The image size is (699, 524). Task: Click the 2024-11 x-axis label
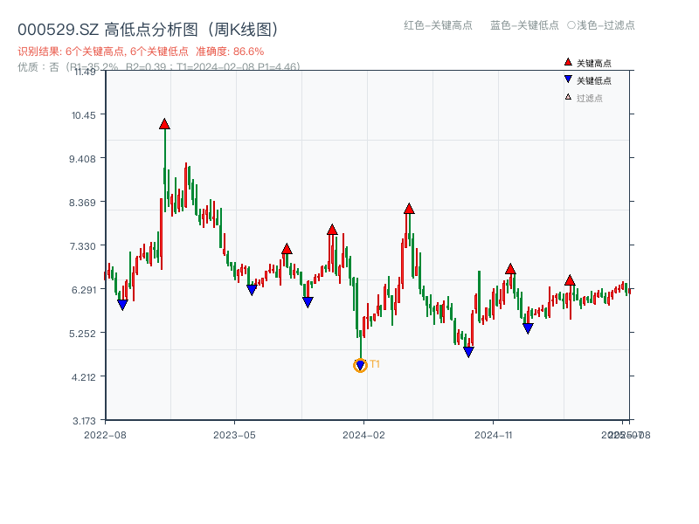coord(494,435)
